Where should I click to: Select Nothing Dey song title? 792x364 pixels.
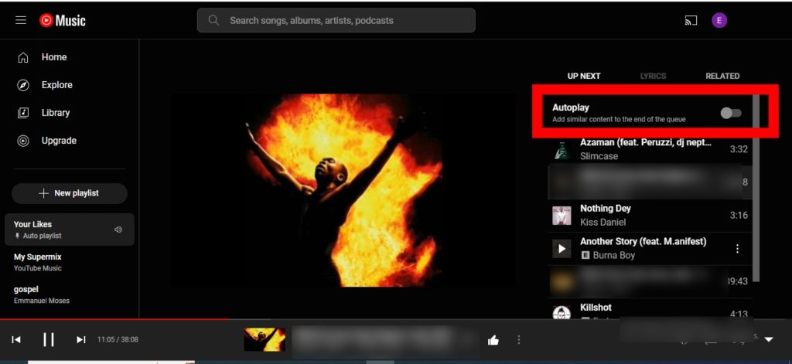(x=605, y=209)
